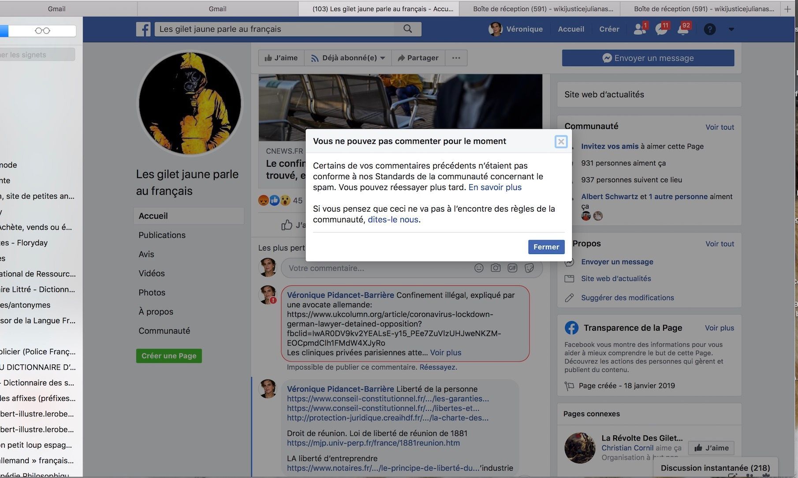Image resolution: width=798 pixels, height=478 pixels.
Task: Open the account menu dropdown arrow
Action: coord(731,29)
